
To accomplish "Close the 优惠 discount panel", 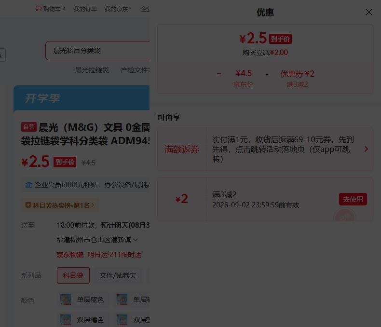I will [368, 12].
